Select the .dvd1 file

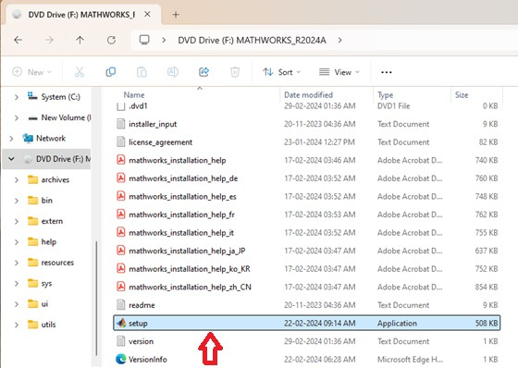pyautogui.click(x=306, y=106)
